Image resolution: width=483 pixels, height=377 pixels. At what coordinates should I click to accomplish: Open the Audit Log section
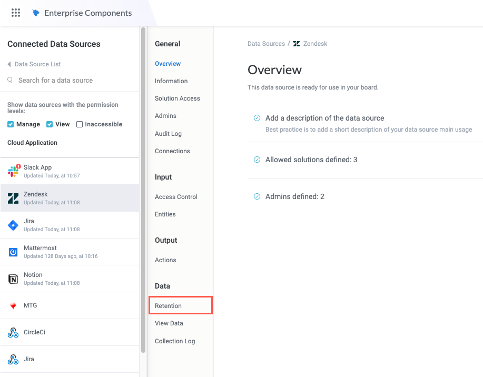[168, 134]
